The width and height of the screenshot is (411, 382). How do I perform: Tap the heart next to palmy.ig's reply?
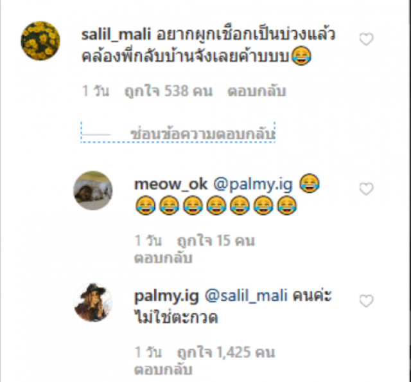click(366, 301)
